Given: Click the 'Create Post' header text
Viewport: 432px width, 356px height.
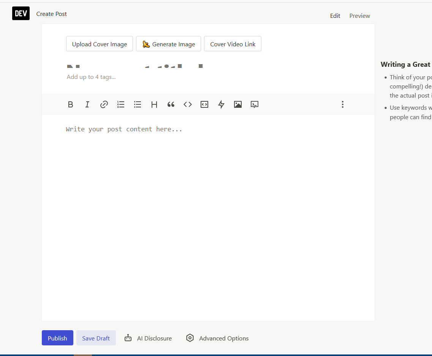Looking at the screenshot, I should [52, 14].
